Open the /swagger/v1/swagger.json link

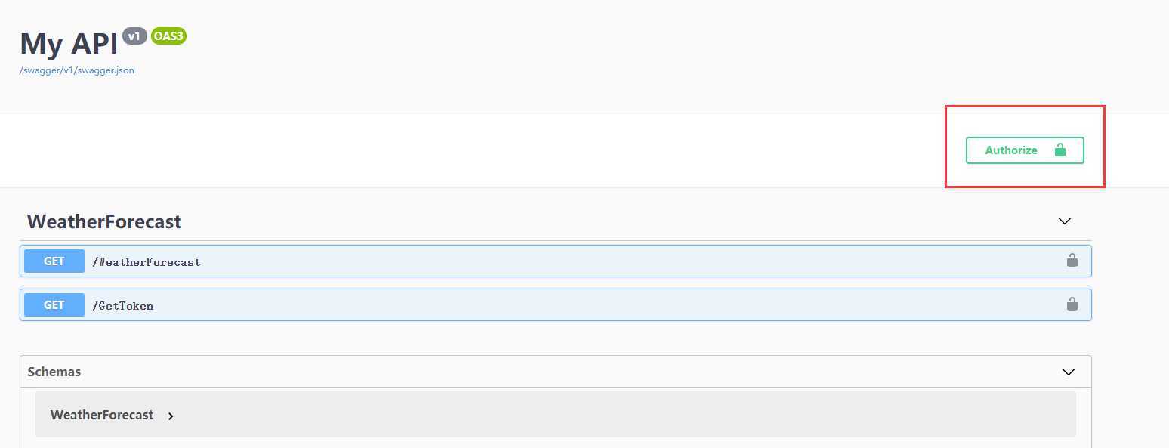pos(77,70)
